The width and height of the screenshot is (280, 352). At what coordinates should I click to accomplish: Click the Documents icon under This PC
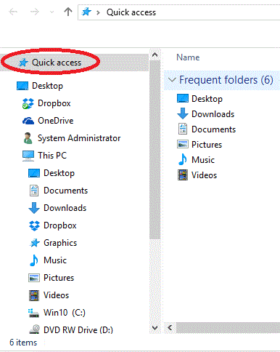34,191
